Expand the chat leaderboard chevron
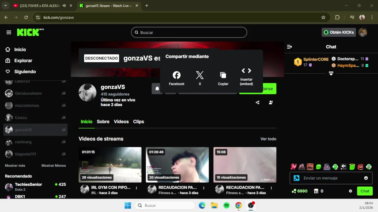Screen dimensions: 378x212 (x=331, y=73)
